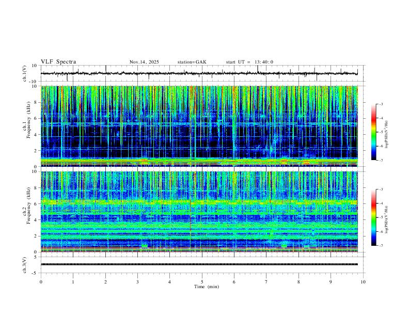Click the "-3" label on the upper color bar
Viewport: 409px width, 316px height.
pos(381,104)
